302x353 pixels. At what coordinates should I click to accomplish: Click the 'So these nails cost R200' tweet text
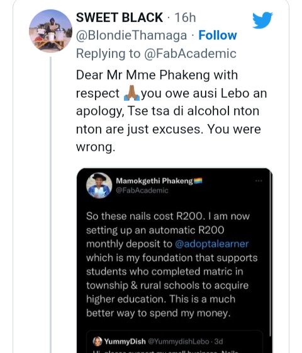172,265
